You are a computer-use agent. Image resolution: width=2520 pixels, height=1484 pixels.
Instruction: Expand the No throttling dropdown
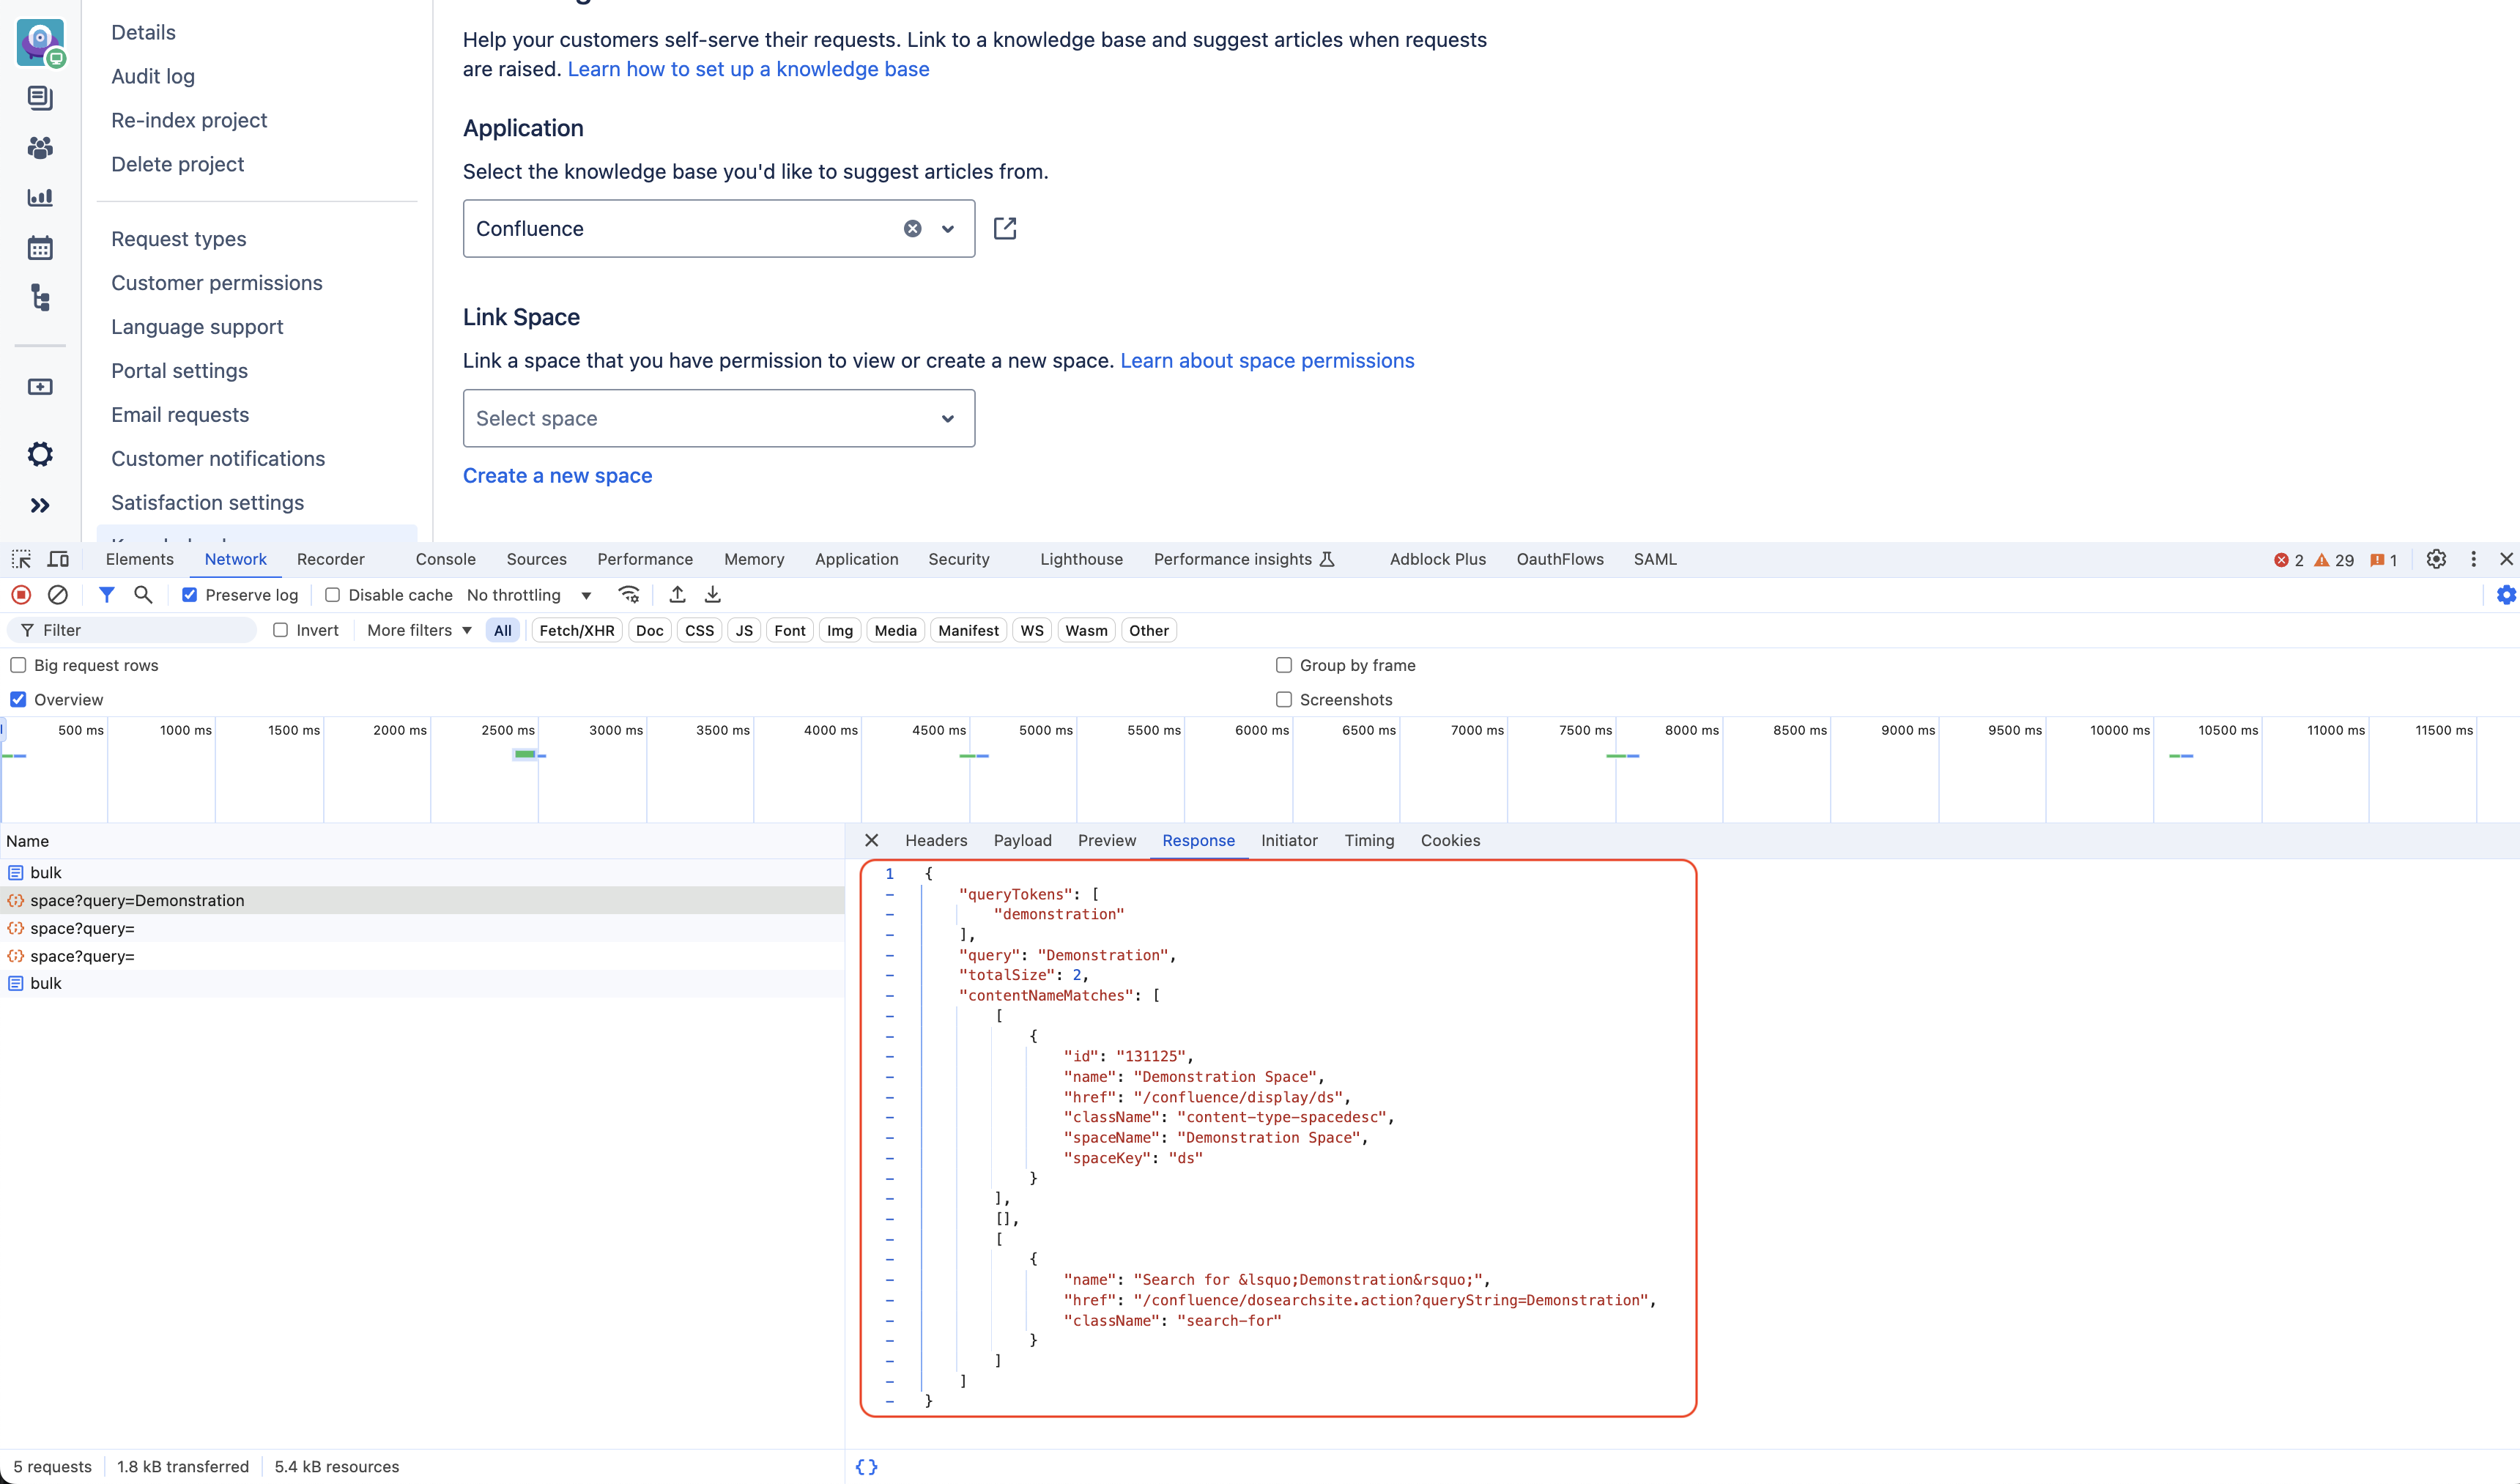click(x=529, y=595)
